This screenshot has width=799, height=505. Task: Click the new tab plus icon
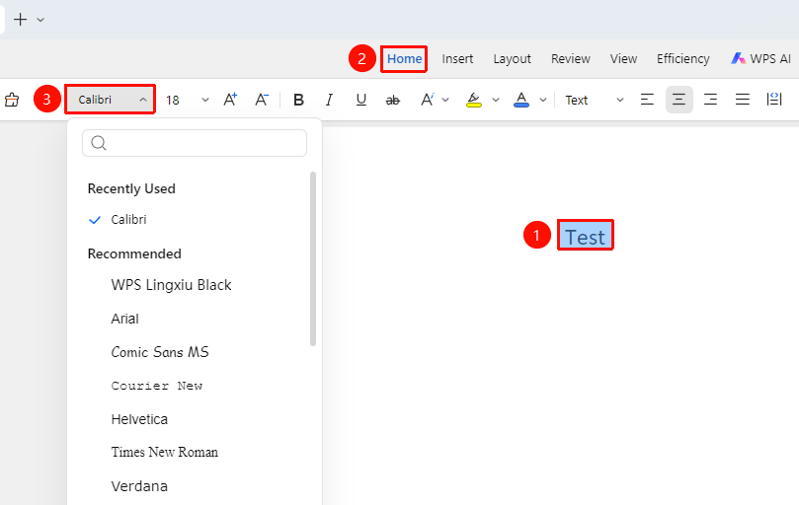point(20,20)
